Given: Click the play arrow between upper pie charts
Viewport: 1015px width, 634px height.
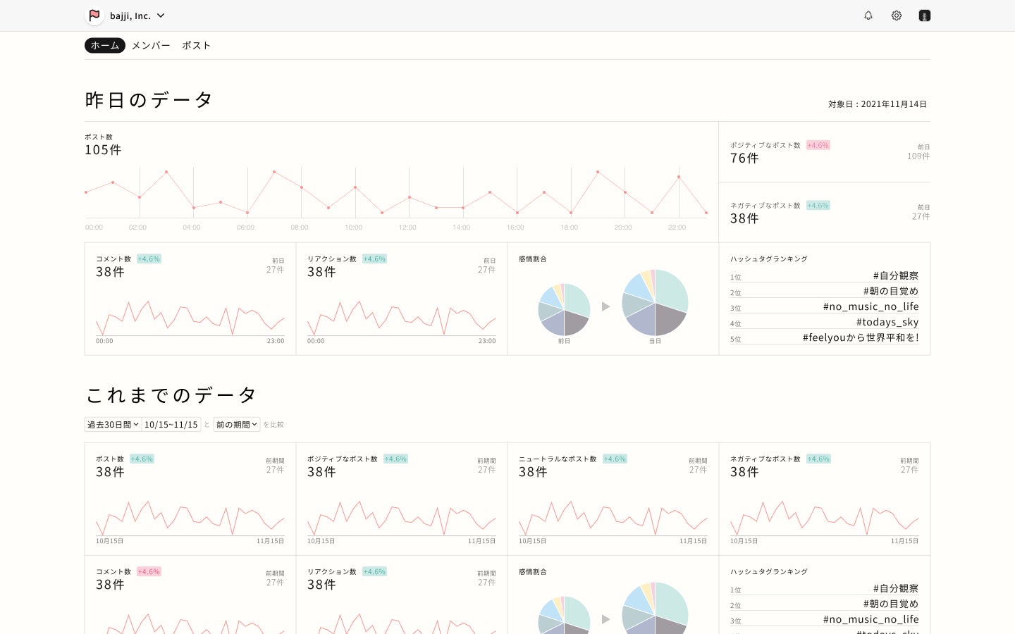Looking at the screenshot, I should point(605,306).
